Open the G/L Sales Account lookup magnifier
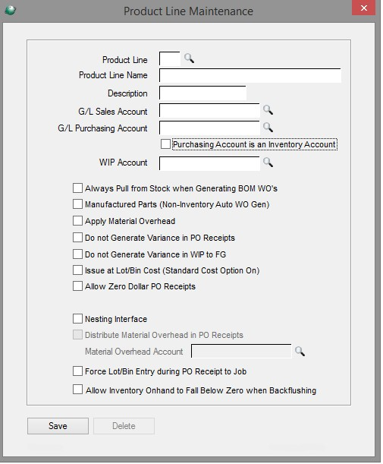Image resolution: width=383 pixels, height=464 pixels. tap(268, 110)
